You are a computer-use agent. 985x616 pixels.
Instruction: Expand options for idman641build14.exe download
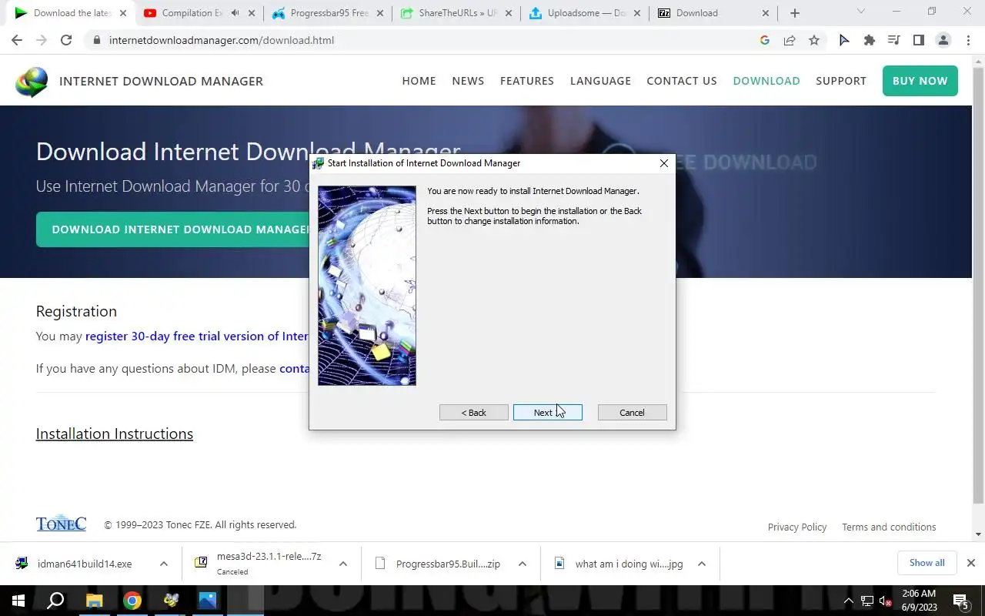point(164,564)
